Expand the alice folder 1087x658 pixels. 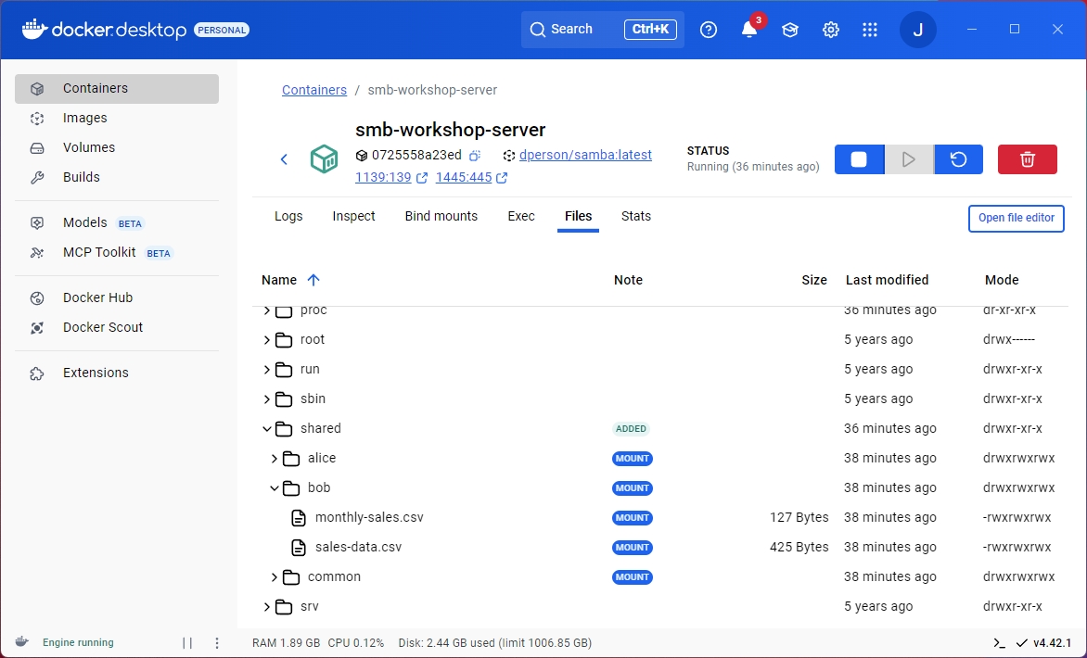pyautogui.click(x=275, y=458)
